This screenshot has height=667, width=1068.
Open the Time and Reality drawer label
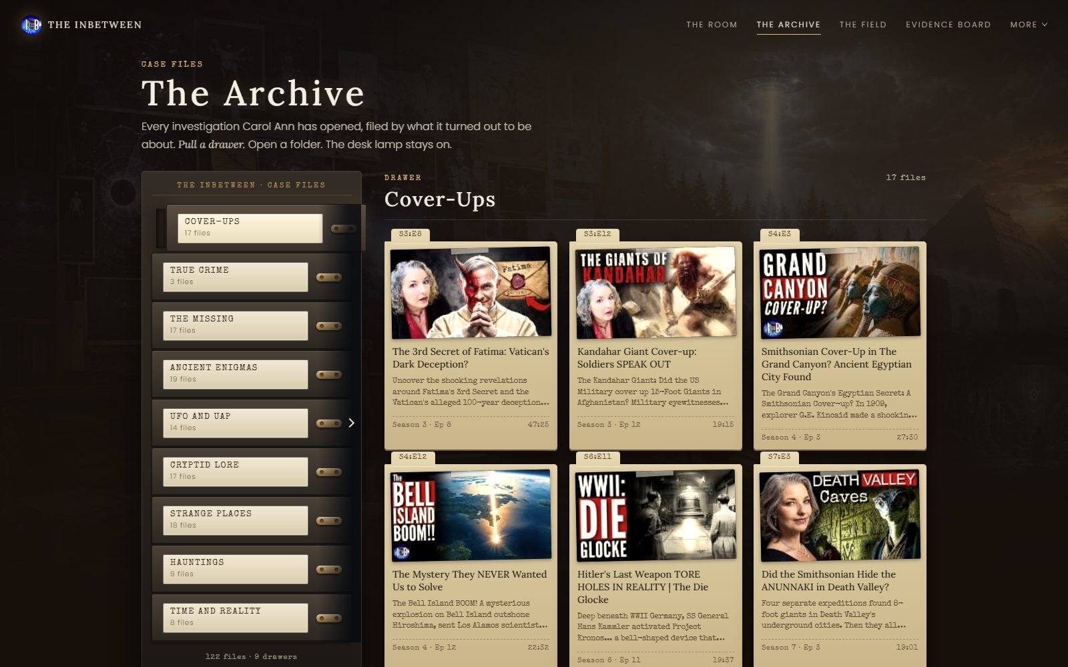[236, 618]
